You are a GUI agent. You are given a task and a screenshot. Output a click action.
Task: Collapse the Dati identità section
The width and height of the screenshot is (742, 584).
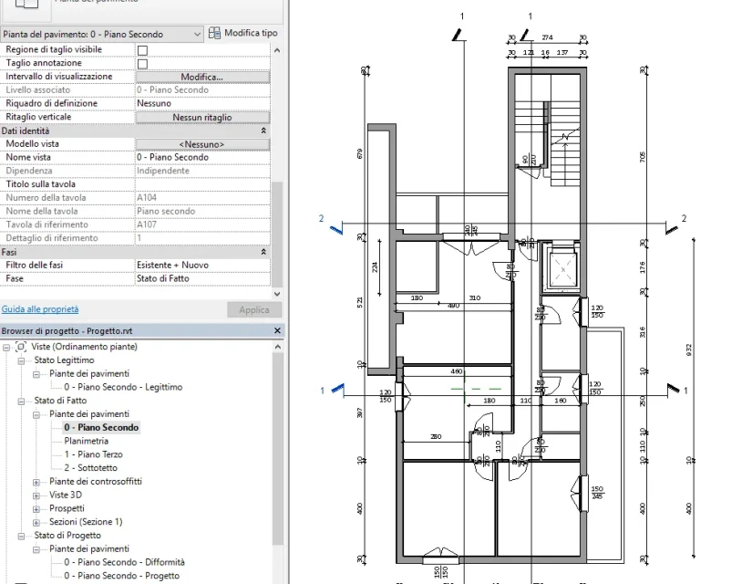(x=263, y=130)
